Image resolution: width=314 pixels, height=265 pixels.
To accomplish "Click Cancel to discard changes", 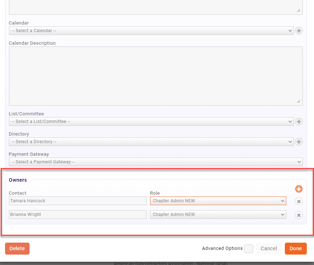I will [269, 248].
